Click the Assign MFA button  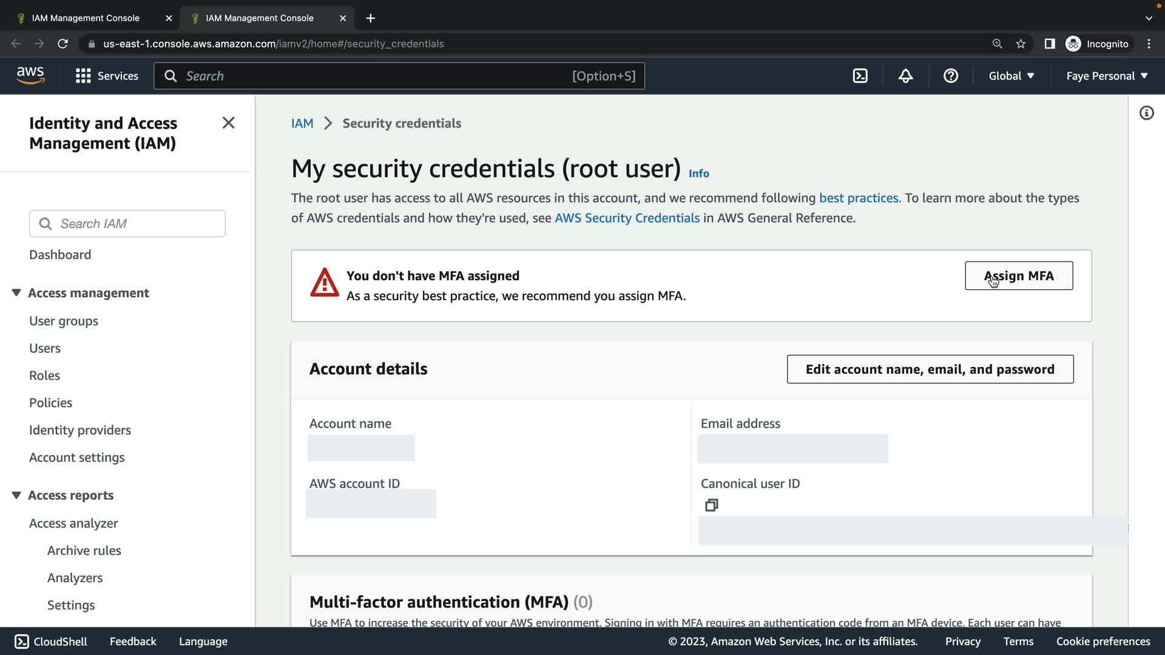click(1019, 276)
